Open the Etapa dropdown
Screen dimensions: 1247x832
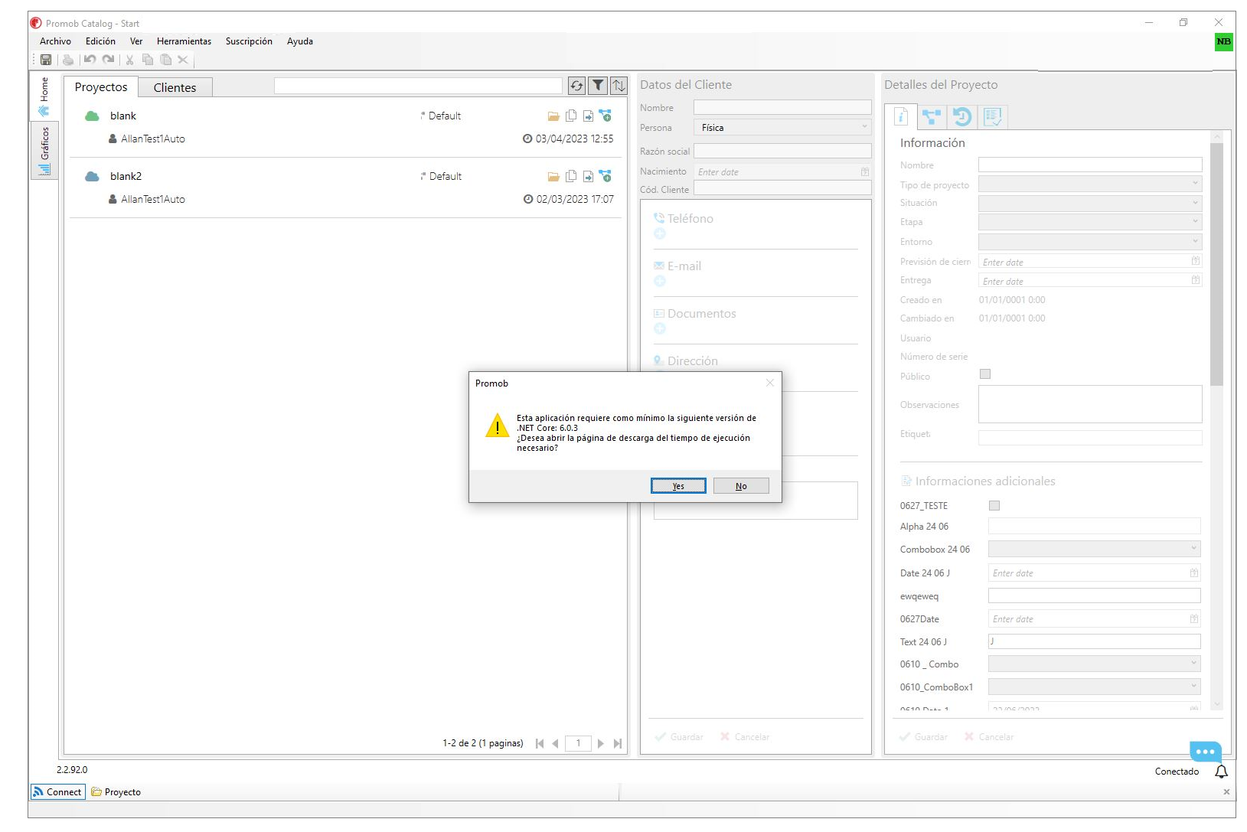point(1090,222)
